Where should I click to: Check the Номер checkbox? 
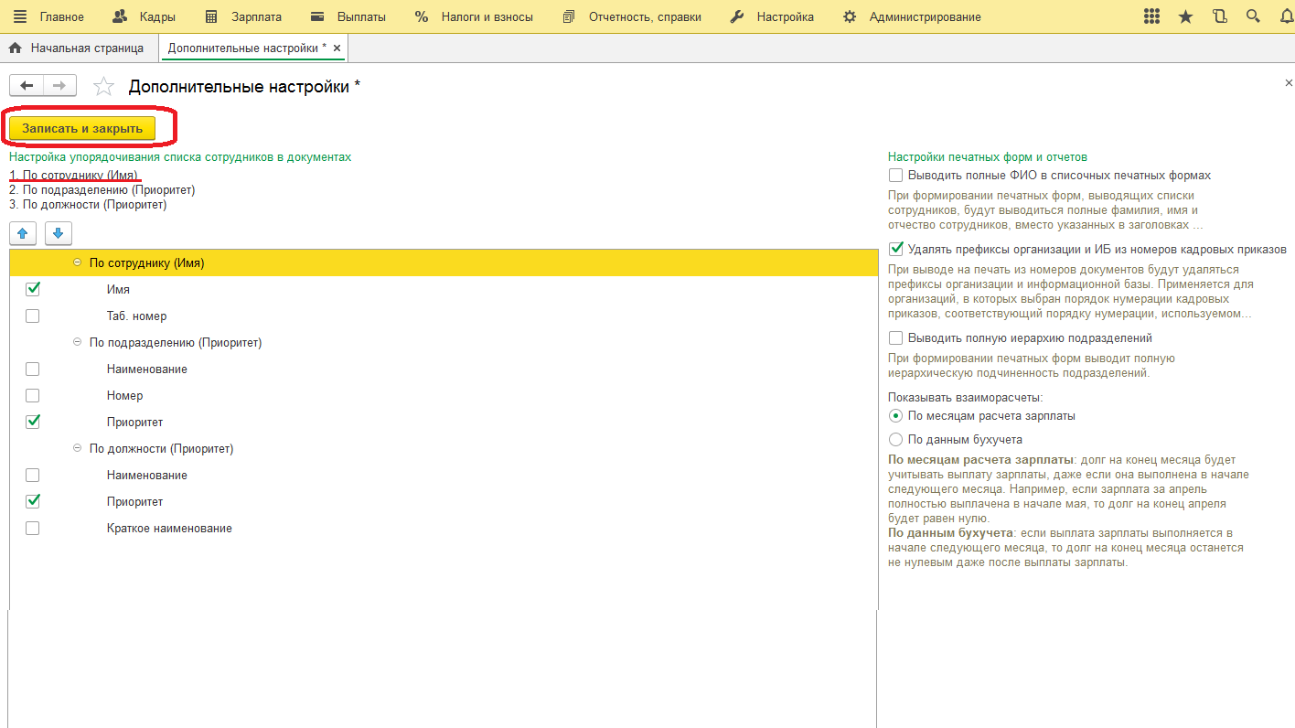click(33, 395)
